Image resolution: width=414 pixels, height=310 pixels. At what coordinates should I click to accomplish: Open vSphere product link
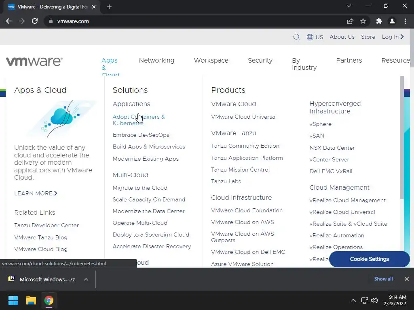coord(320,124)
